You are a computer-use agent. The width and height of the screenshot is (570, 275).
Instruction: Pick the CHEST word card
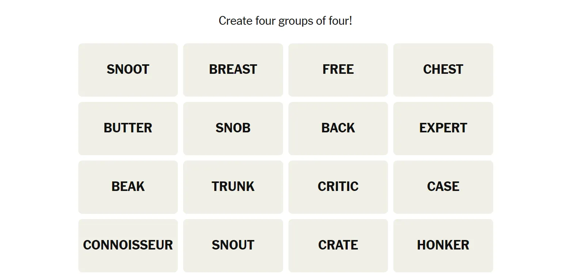(443, 70)
